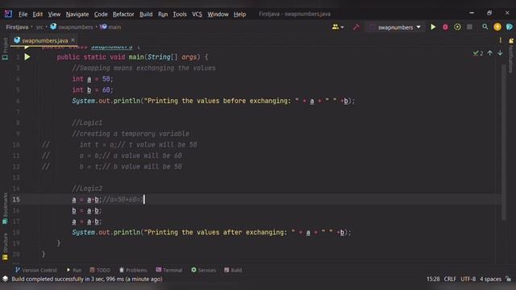
Task: Open the Project tool window sidebar
Action: click(x=5, y=48)
